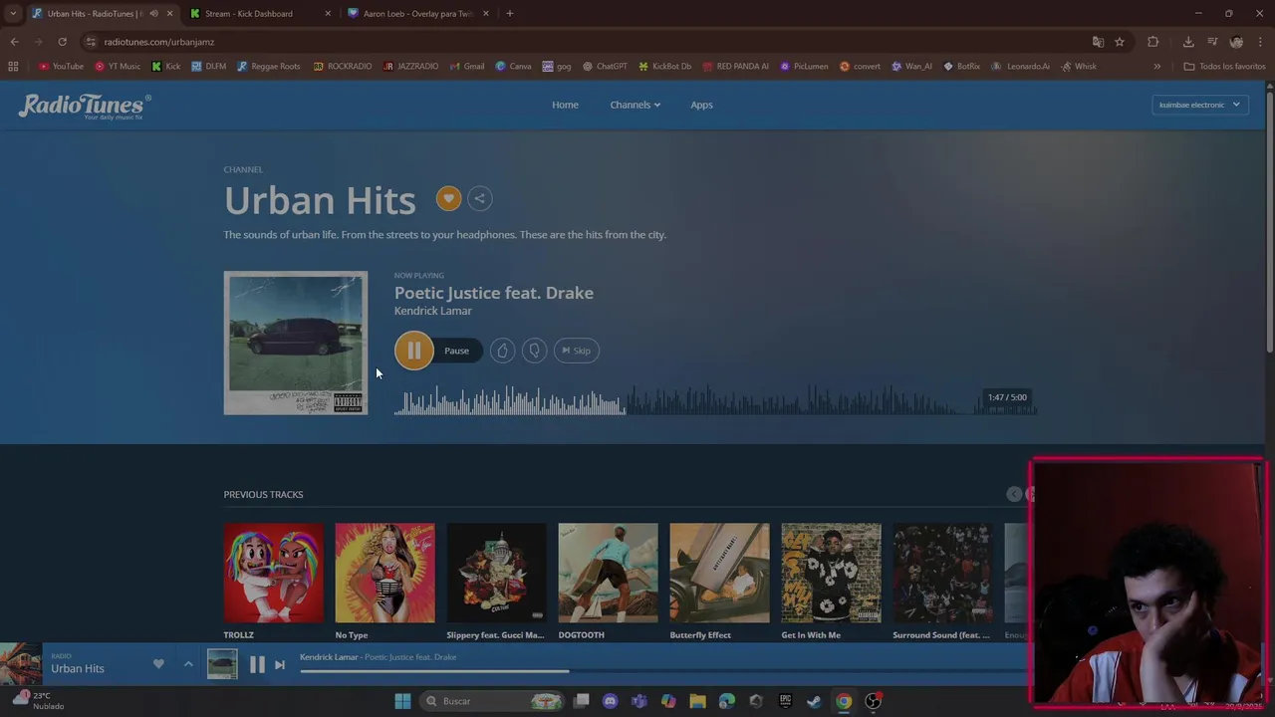Bookmark this page with the star icon

(x=1120, y=42)
